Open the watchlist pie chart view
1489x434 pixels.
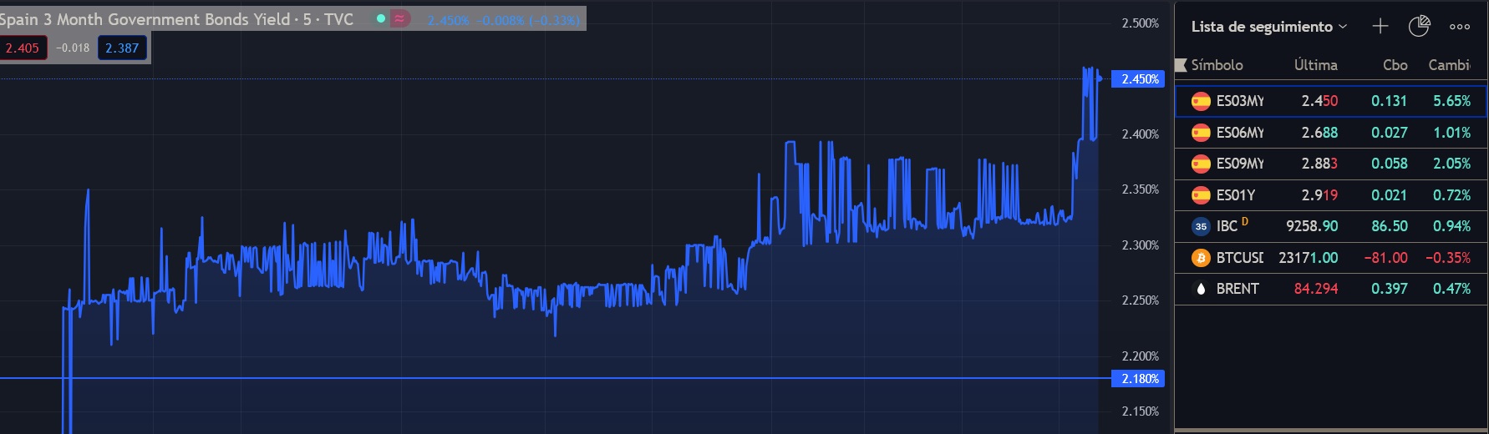[1420, 27]
